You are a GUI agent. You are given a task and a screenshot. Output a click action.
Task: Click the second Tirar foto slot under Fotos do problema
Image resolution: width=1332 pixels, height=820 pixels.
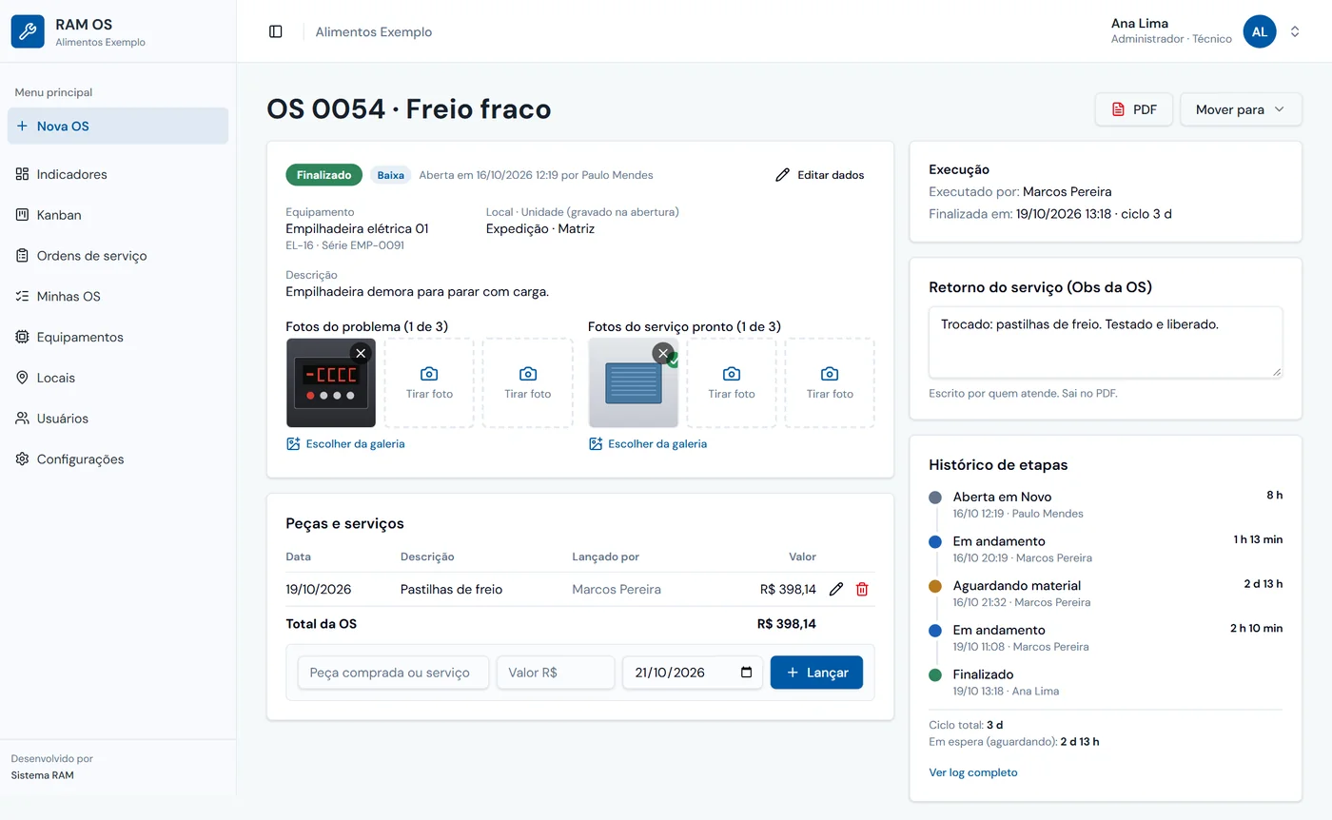[x=528, y=383]
